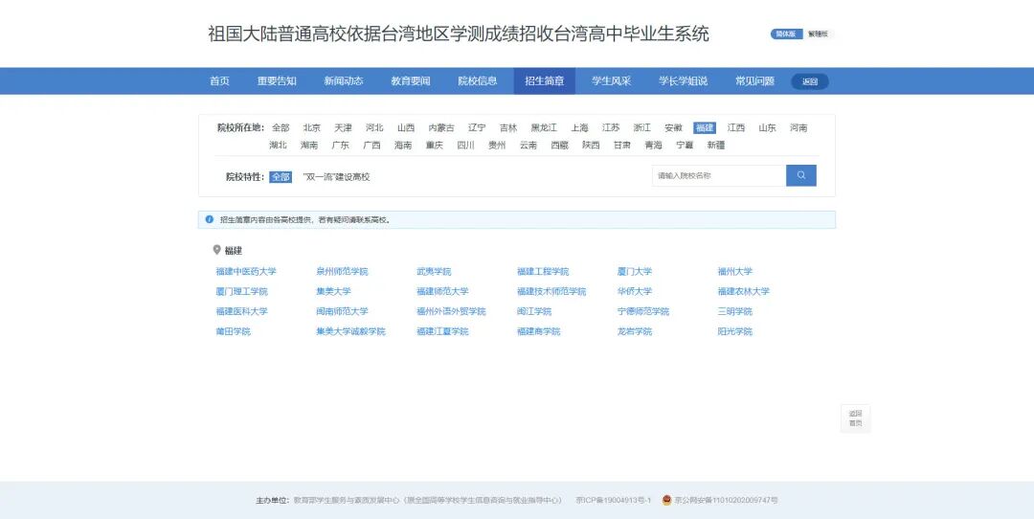Open 福建师范大学 link
The height and width of the screenshot is (519, 1034).
pyautogui.click(x=442, y=291)
